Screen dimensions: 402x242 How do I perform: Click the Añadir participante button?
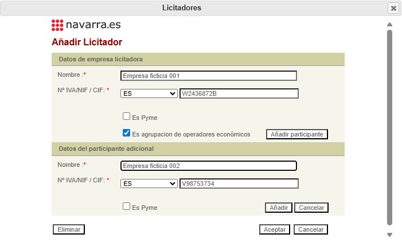[x=297, y=134]
